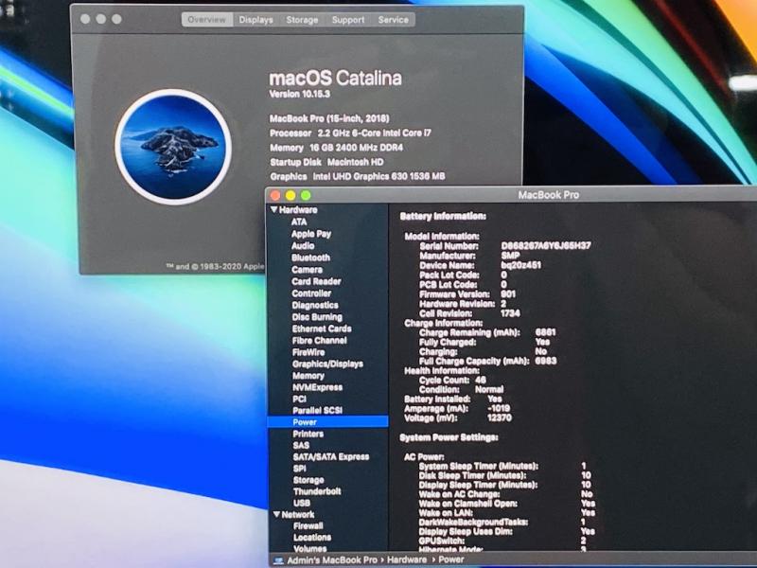Go to the Service tab
757x568 pixels.
[393, 20]
